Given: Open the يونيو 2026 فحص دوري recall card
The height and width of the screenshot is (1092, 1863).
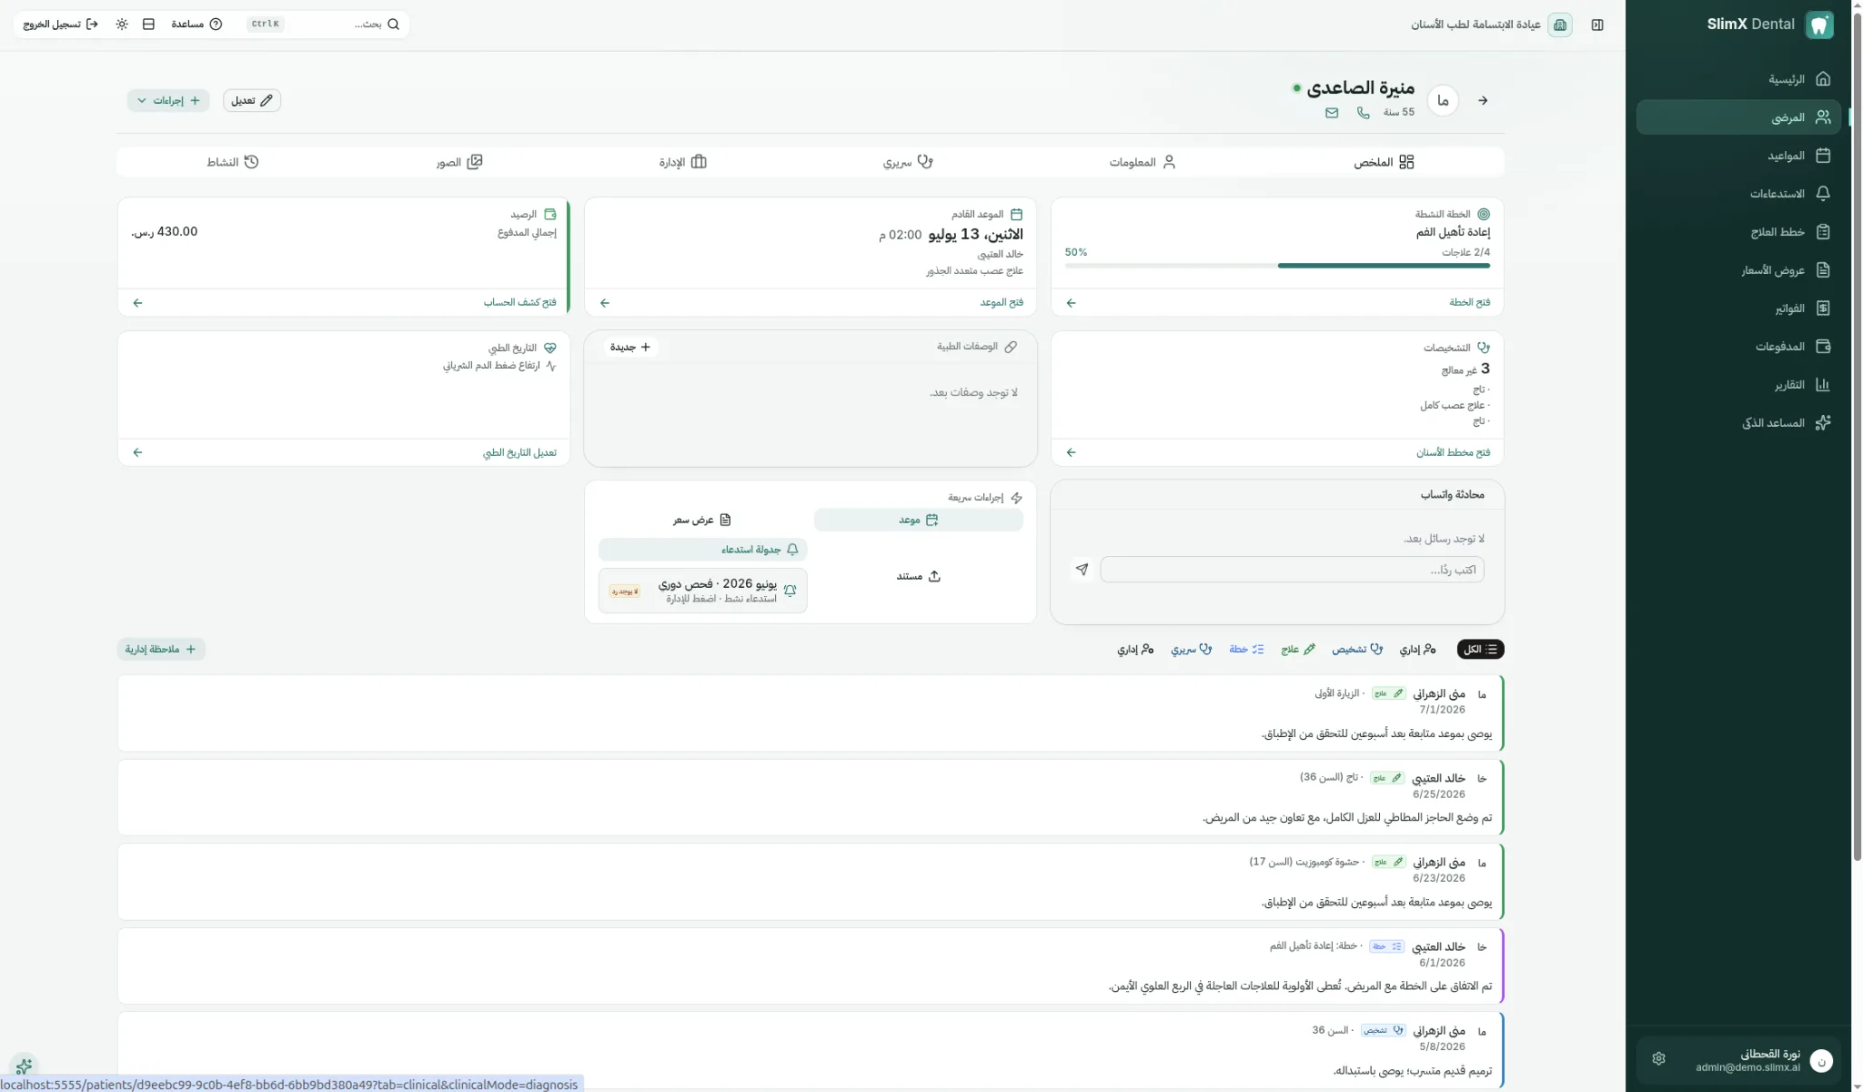Looking at the screenshot, I should tap(702, 591).
